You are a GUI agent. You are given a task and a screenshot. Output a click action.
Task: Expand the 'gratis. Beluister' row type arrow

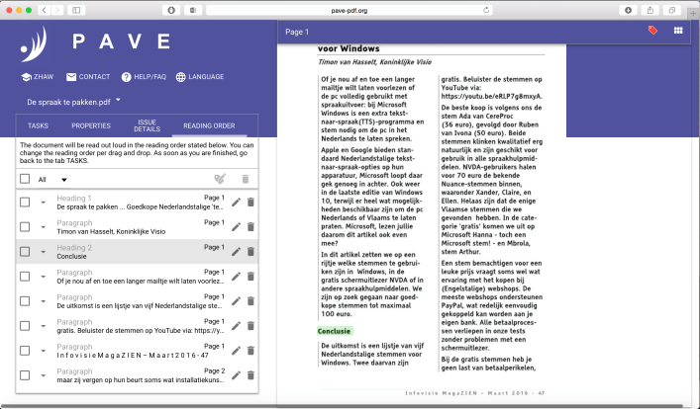44,327
